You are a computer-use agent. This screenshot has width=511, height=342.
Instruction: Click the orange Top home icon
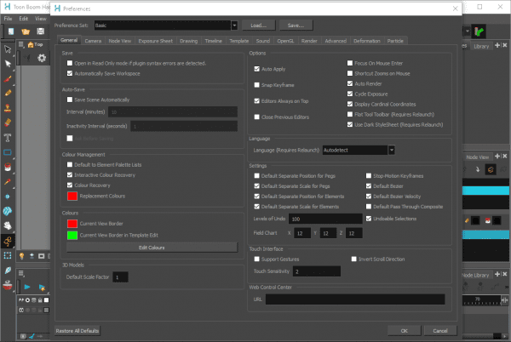[x=31, y=44]
